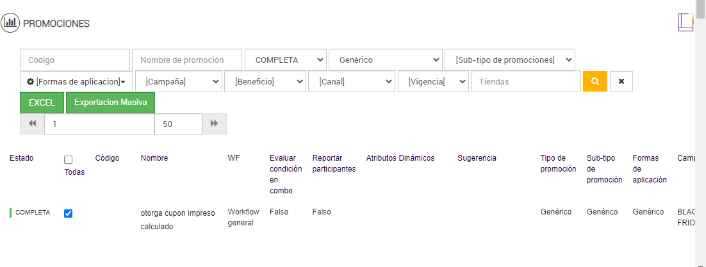The height and width of the screenshot is (267, 706).
Task: Expand the Genérico type dropdown
Action: [x=386, y=60]
